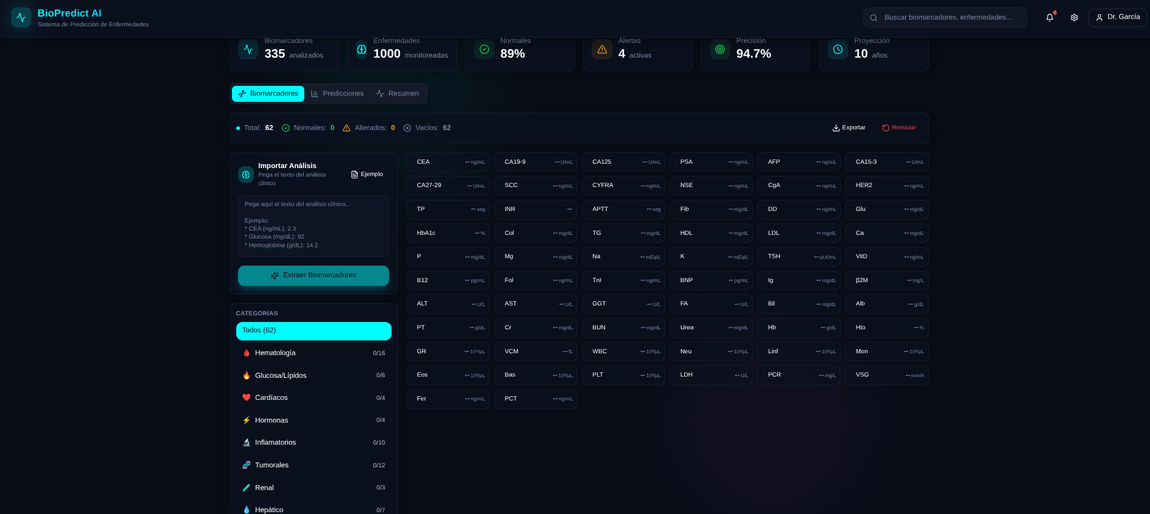Click the Proyección clock icon

point(838,50)
